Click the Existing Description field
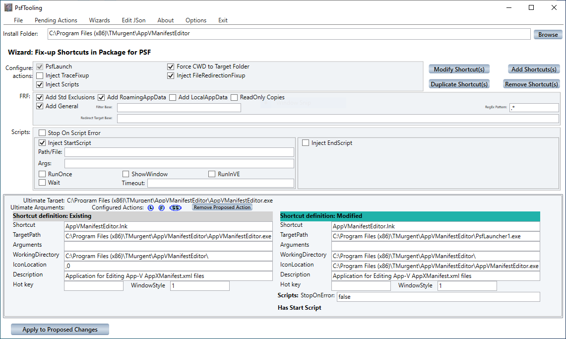This screenshot has height=339, width=566. pos(169,276)
